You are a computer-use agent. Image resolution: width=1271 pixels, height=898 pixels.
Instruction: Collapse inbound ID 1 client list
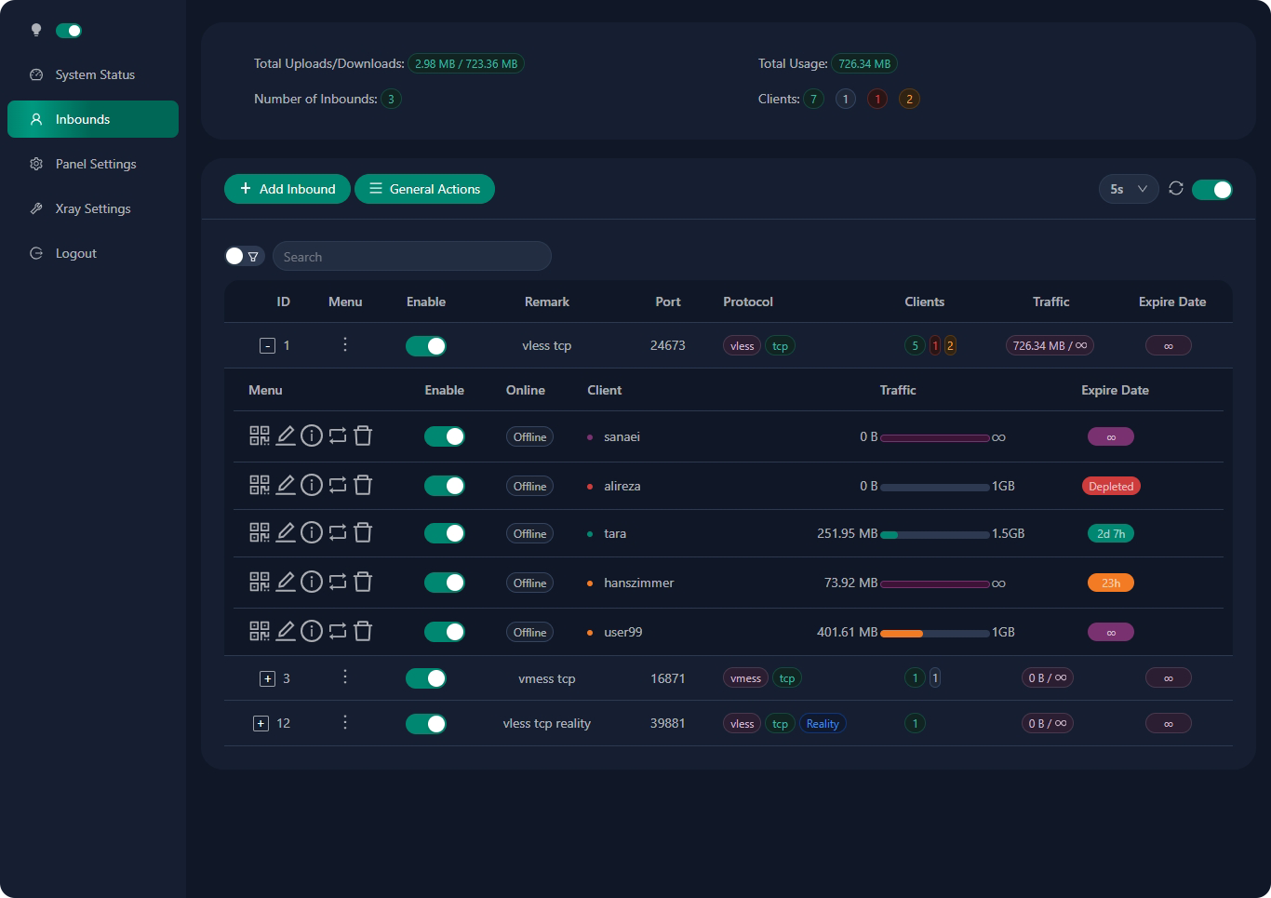(x=267, y=346)
